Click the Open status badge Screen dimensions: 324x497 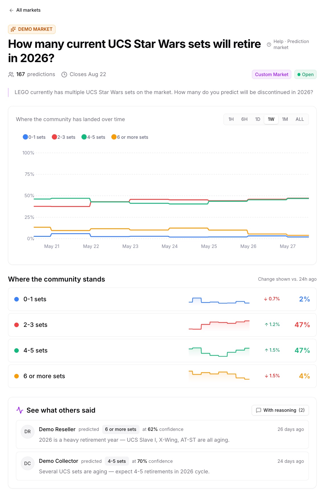point(305,74)
